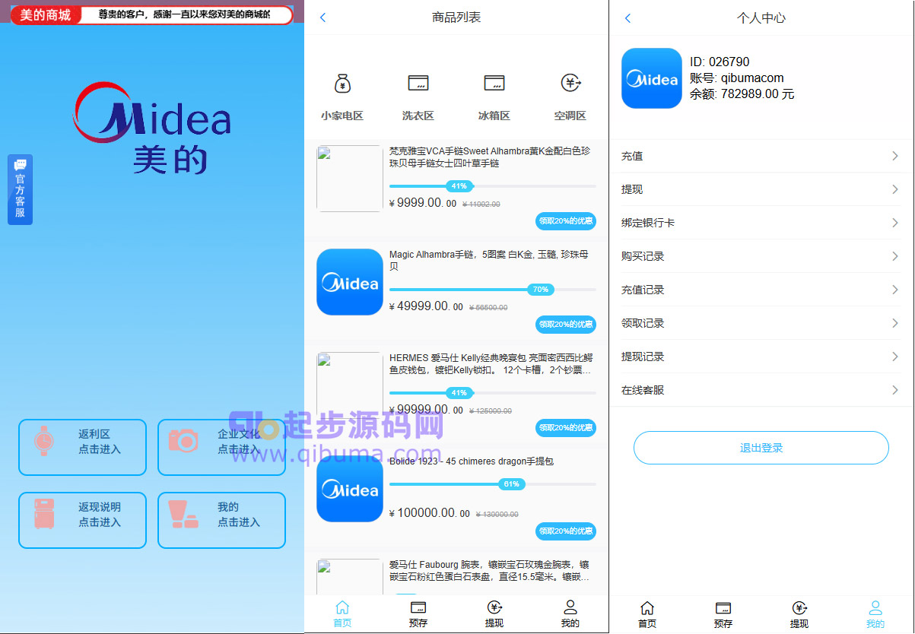
Task: Select the yen icon above 空调区
Action: coord(570,83)
